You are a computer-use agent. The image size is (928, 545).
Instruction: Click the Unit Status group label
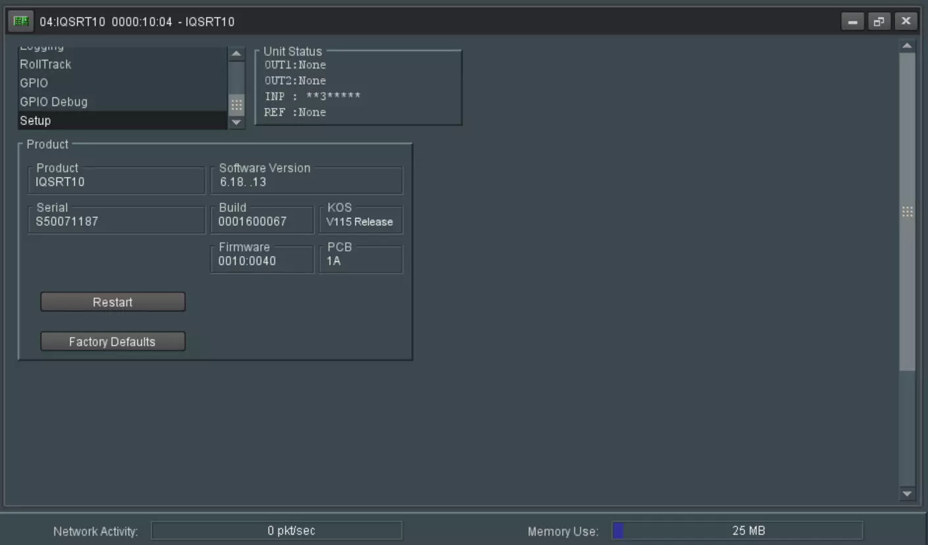[x=293, y=51]
